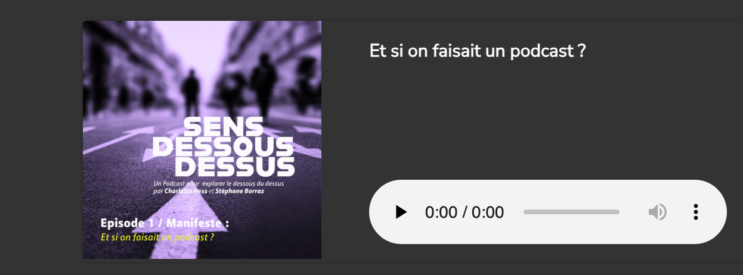This screenshot has width=743, height=275.
Task: Play the podcast episode audio
Action: [x=401, y=212]
